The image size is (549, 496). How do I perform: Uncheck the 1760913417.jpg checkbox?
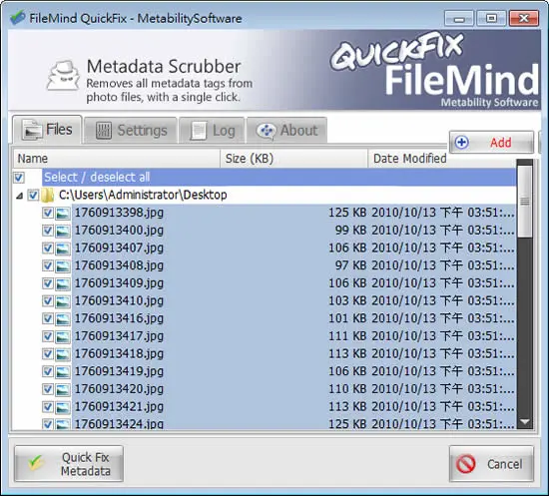point(48,336)
